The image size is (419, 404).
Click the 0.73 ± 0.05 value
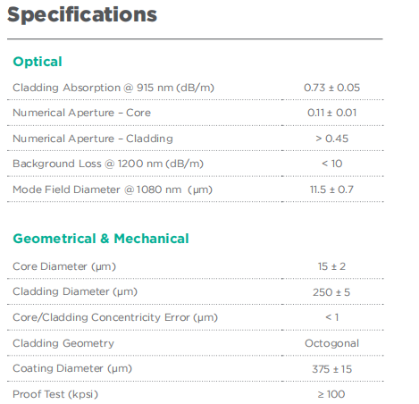pyautogui.click(x=331, y=88)
